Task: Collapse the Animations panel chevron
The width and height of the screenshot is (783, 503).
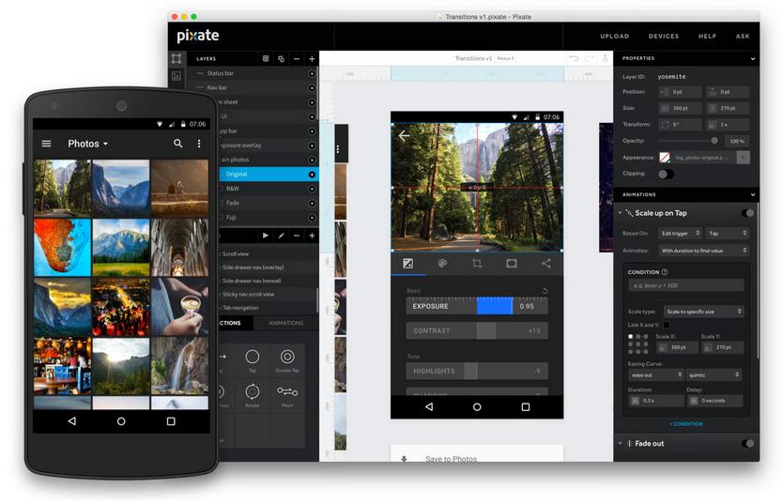Action: point(753,194)
